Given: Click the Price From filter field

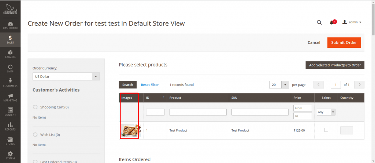Looking at the screenshot, I should (x=302, y=108).
